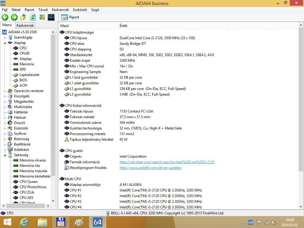304x228 pixels.
Task: Click the Szoftver tree icon
Action: tap(10, 134)
